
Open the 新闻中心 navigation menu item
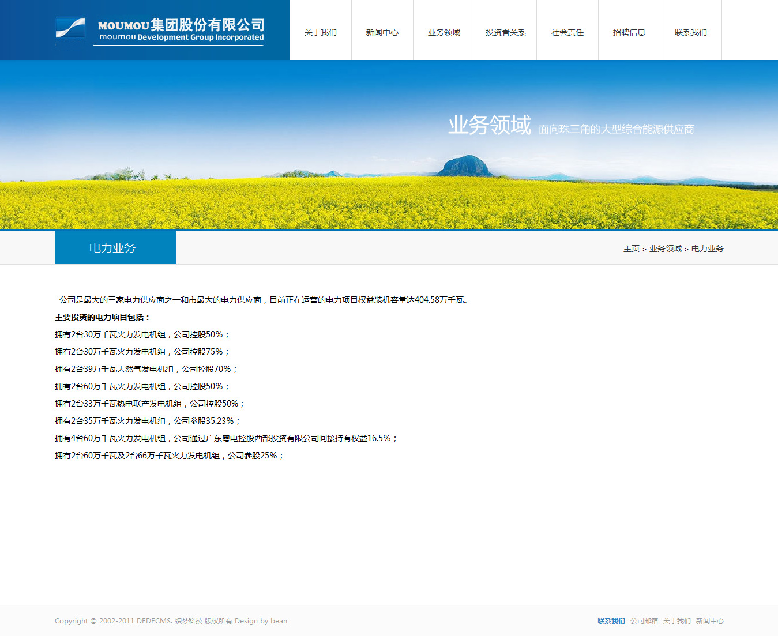[382, 32]
